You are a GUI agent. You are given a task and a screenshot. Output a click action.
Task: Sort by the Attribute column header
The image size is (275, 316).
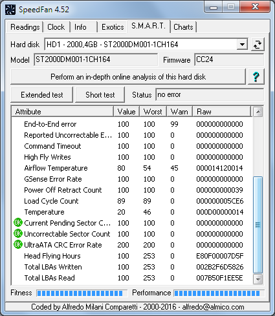(x=63, y=112)
